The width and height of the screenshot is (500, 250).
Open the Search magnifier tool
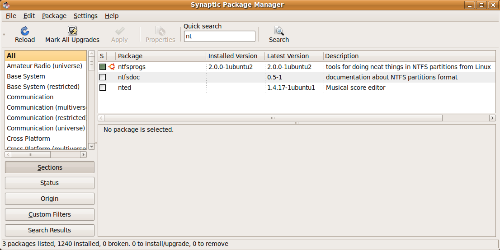[278, 31]
